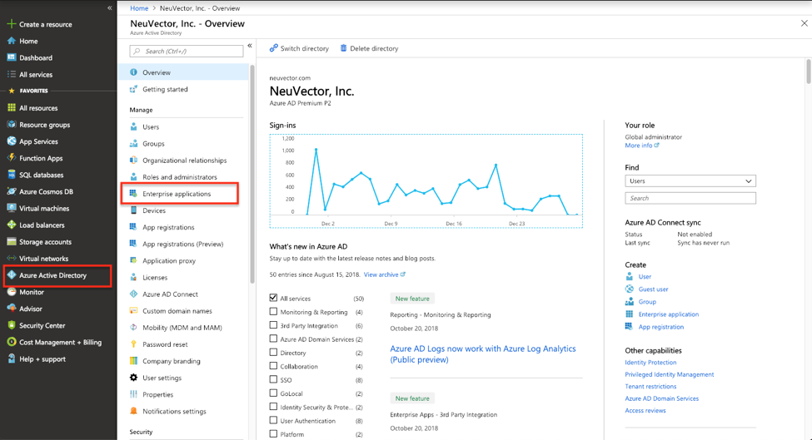Click the Function Apps lightning icon
Image resolution: width=812 pixels, height=440 pixels.
[x=12, y=158]
